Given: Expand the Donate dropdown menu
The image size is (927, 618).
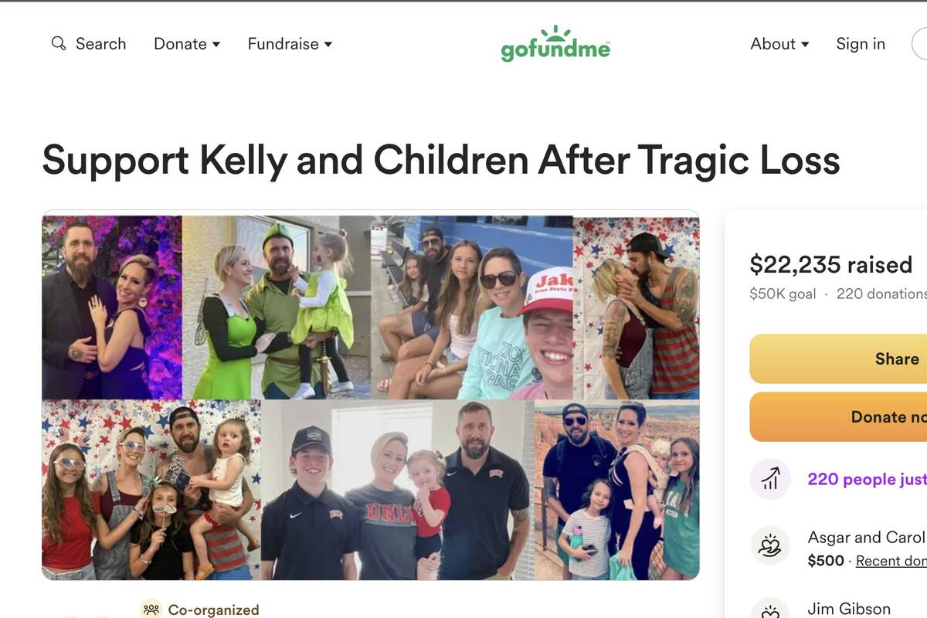Looking at the screenshot, I should tap(187, 44).
